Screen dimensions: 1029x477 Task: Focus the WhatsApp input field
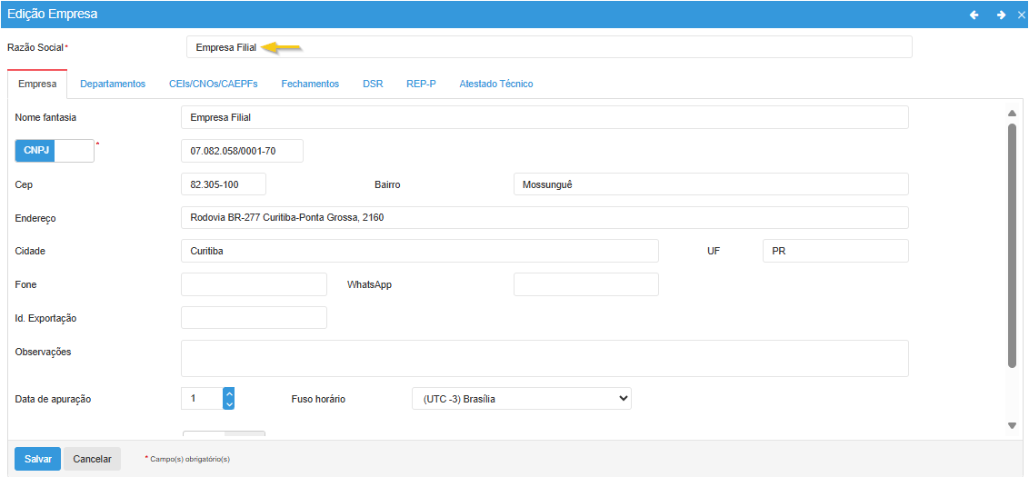585,284
